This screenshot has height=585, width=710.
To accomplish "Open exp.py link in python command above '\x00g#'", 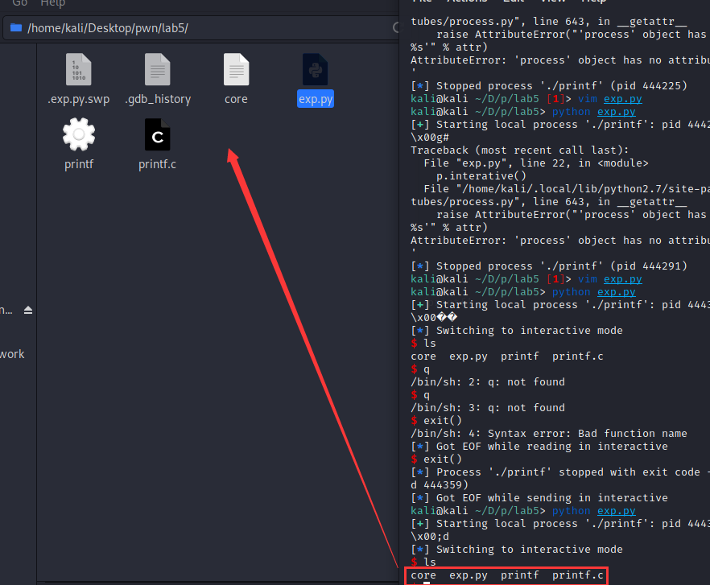I will pos(617,111).
